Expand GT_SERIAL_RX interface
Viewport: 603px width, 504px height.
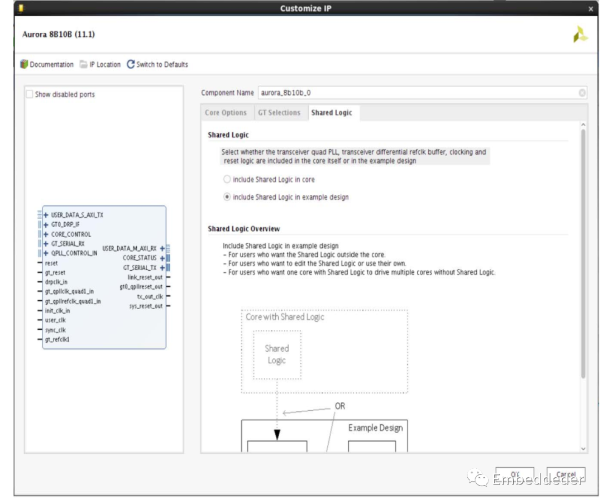pos(46,244)
